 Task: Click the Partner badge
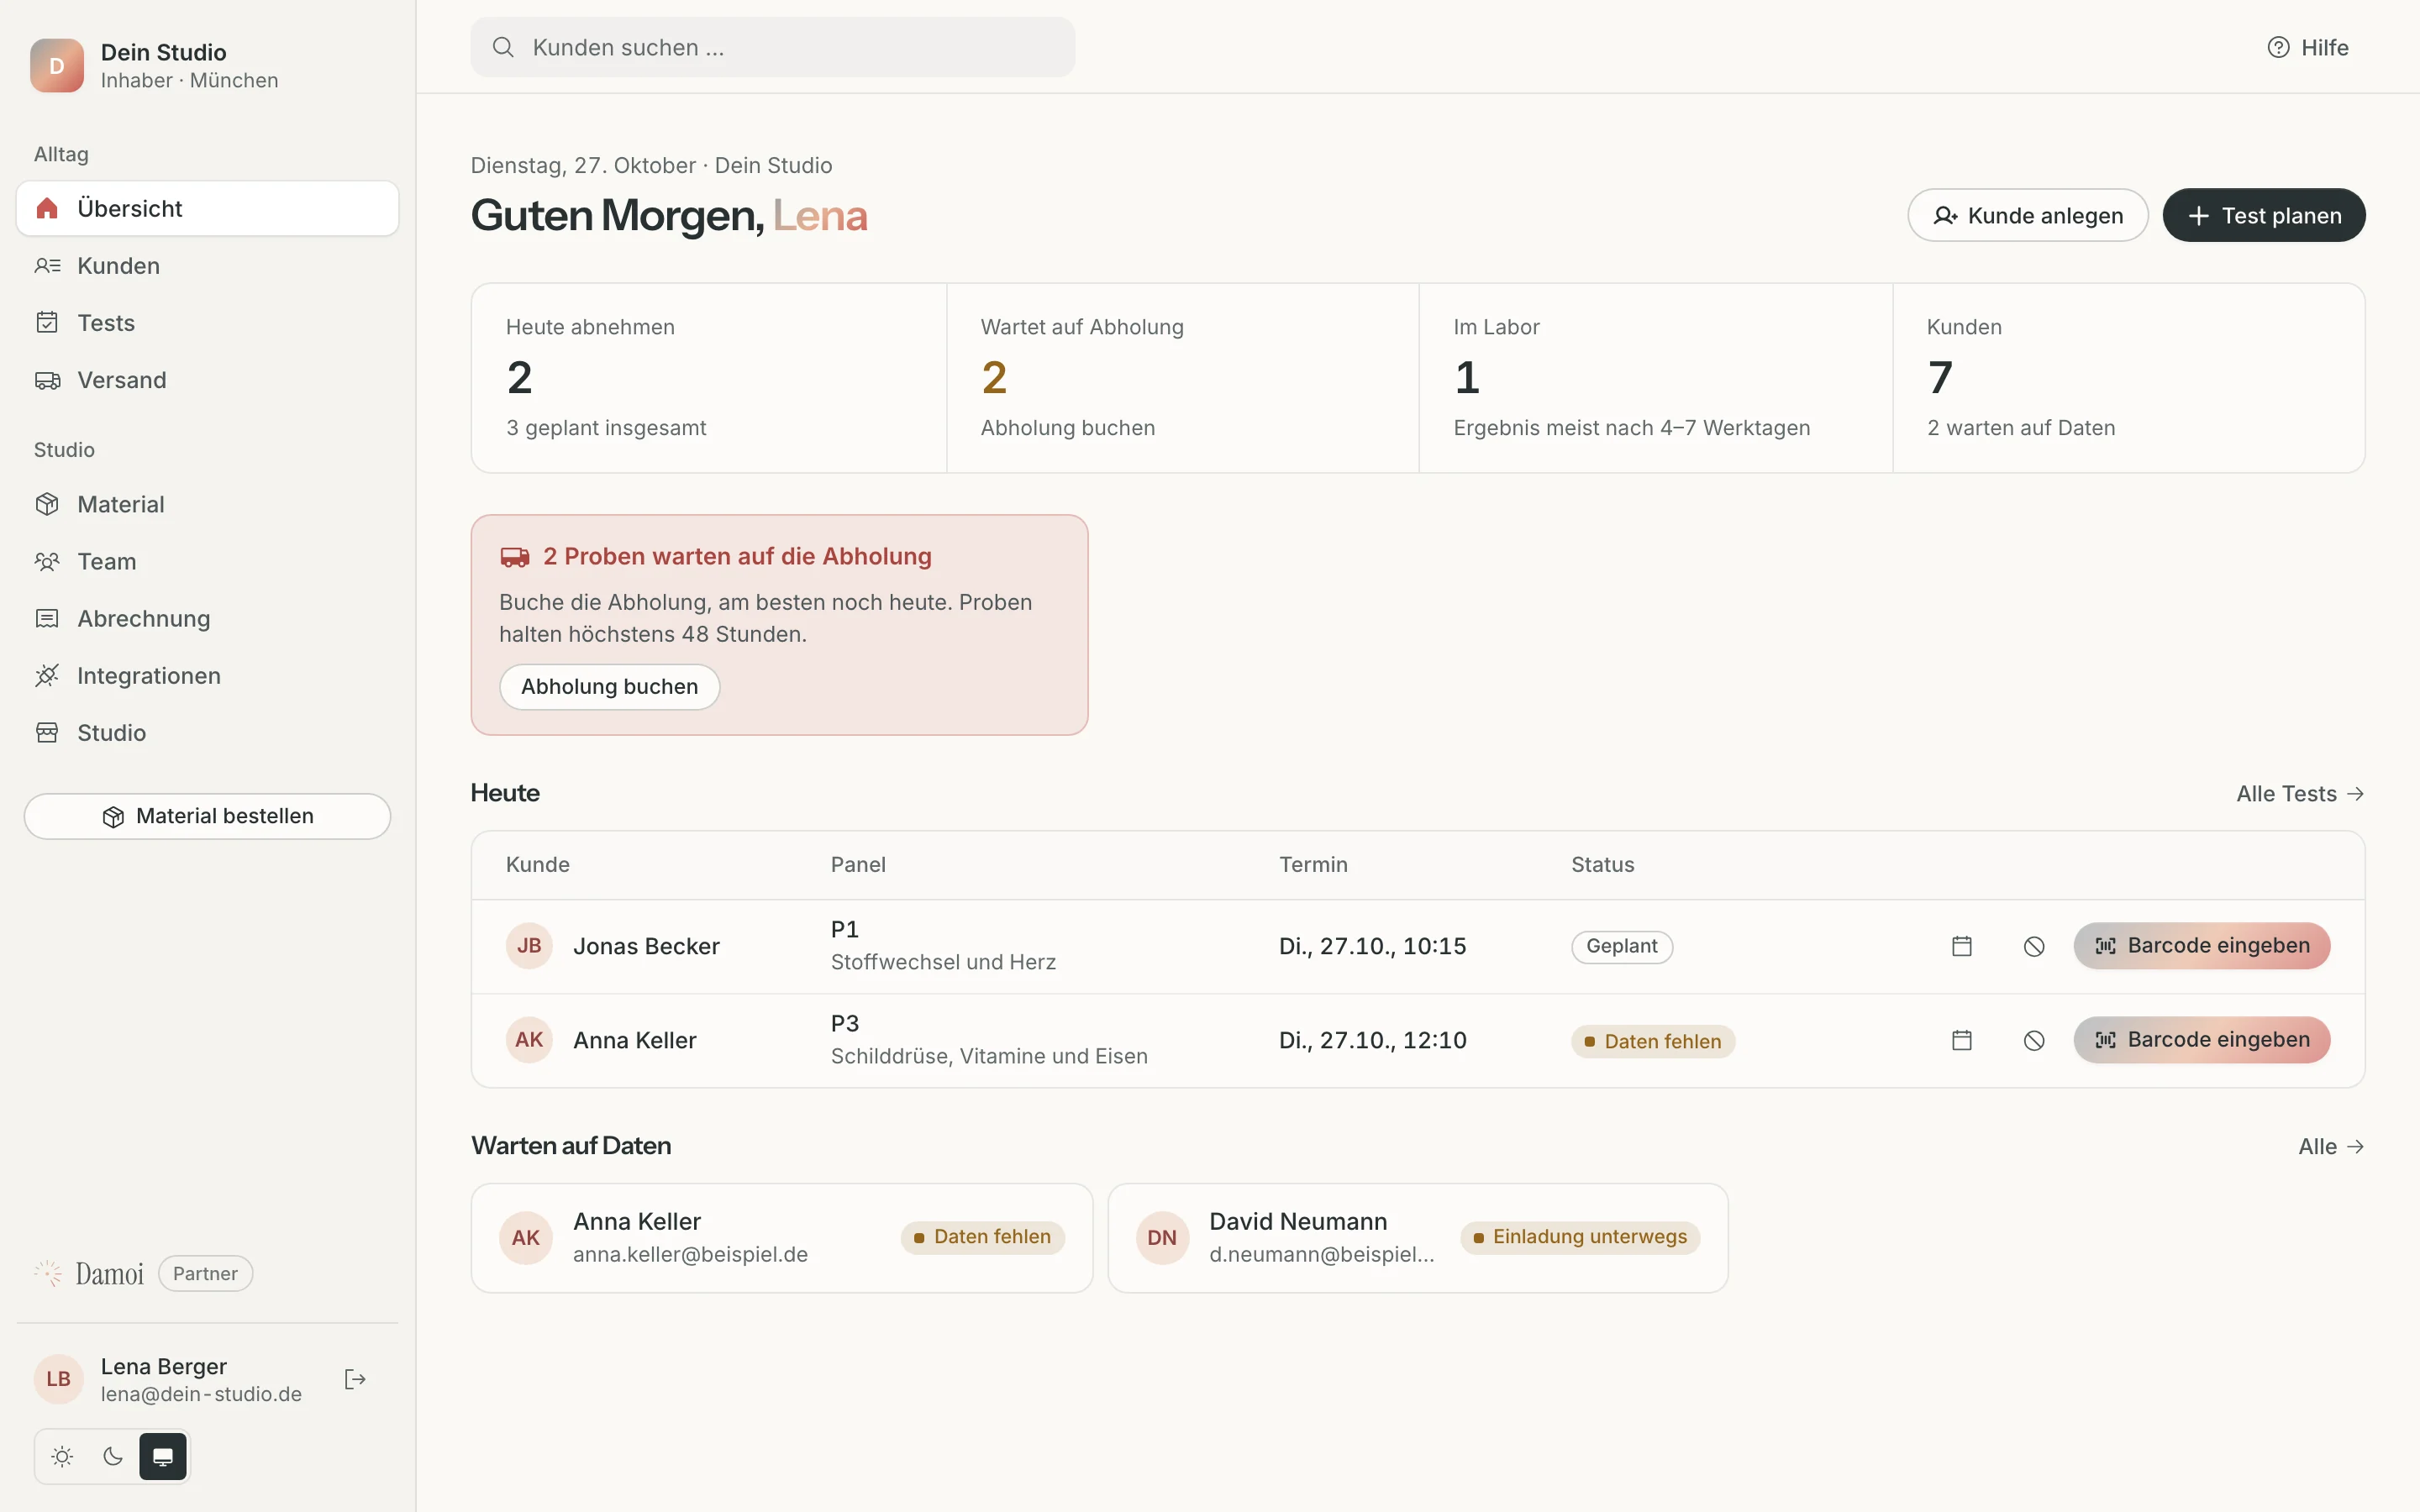pyautogui.click(x=205, y=1273)
